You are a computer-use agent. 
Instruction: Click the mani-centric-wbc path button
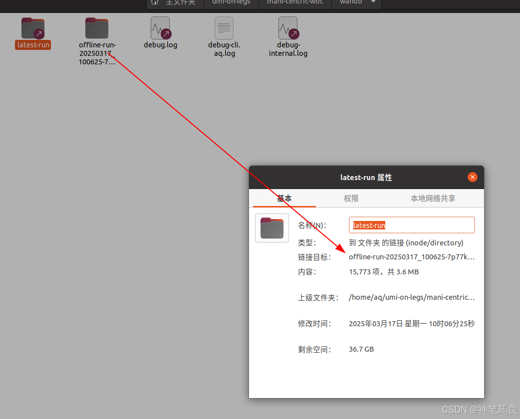point(294,2)
